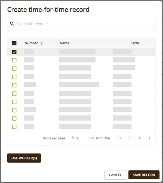Click the SAVE RECORD button
Screen dimensions: 163x183
click(x=144, y=175)
